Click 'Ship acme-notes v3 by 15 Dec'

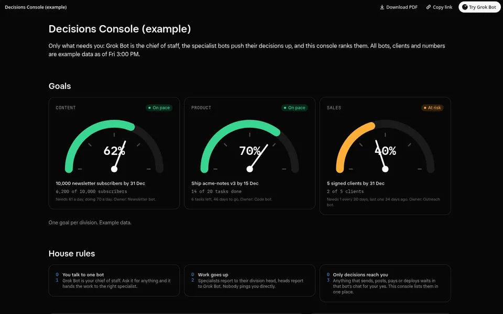pyautogui.click(x=225, y=183)
